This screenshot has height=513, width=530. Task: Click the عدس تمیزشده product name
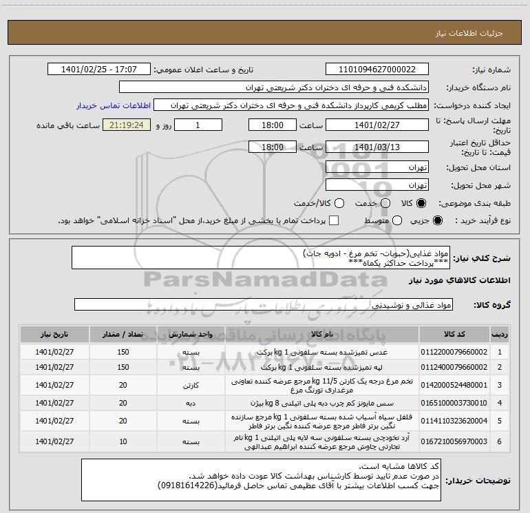pyautogui.click(x=322, y=352)
